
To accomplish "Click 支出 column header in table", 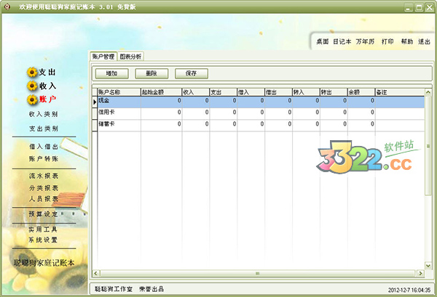I will (x=224, y=92).
